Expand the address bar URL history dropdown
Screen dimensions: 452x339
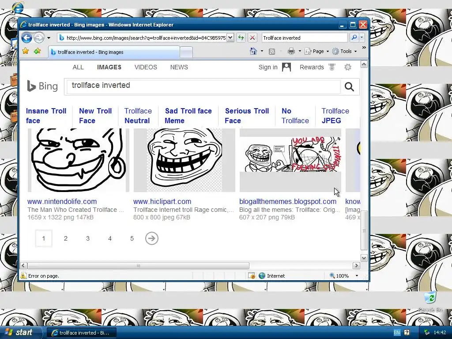230,38
